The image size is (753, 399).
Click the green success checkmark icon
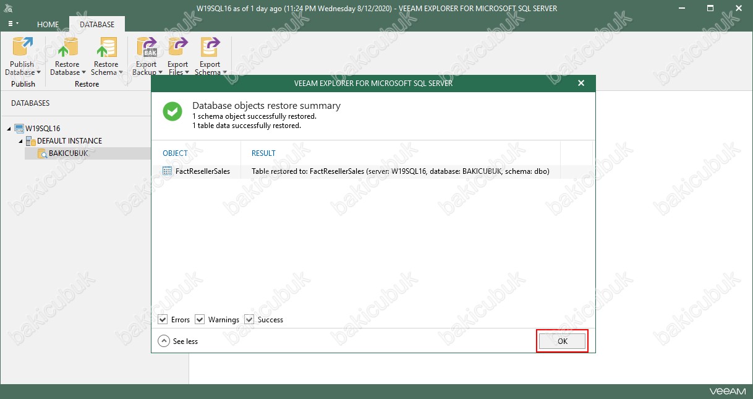[x=172, y=111]
